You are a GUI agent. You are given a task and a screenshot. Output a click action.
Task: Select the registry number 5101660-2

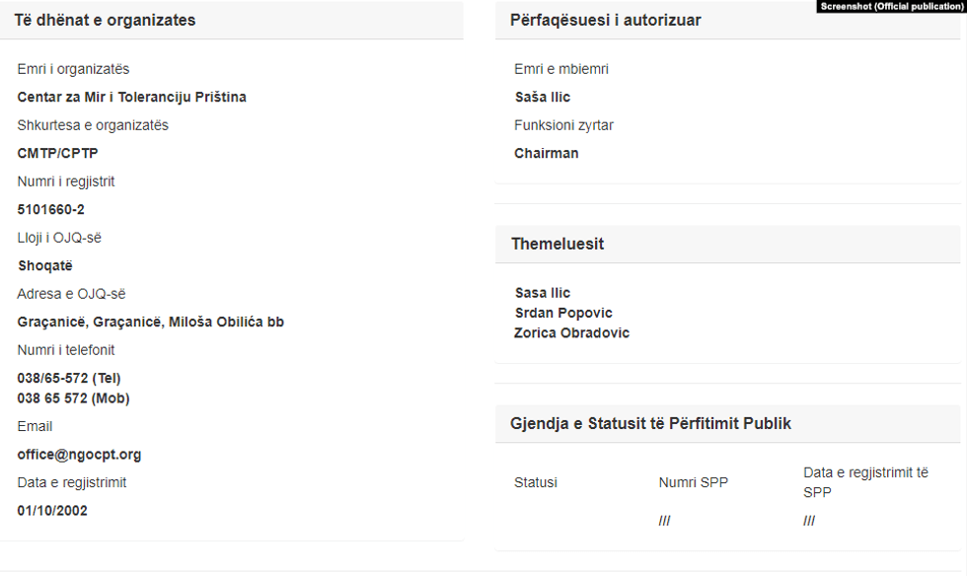pos(50,209)
